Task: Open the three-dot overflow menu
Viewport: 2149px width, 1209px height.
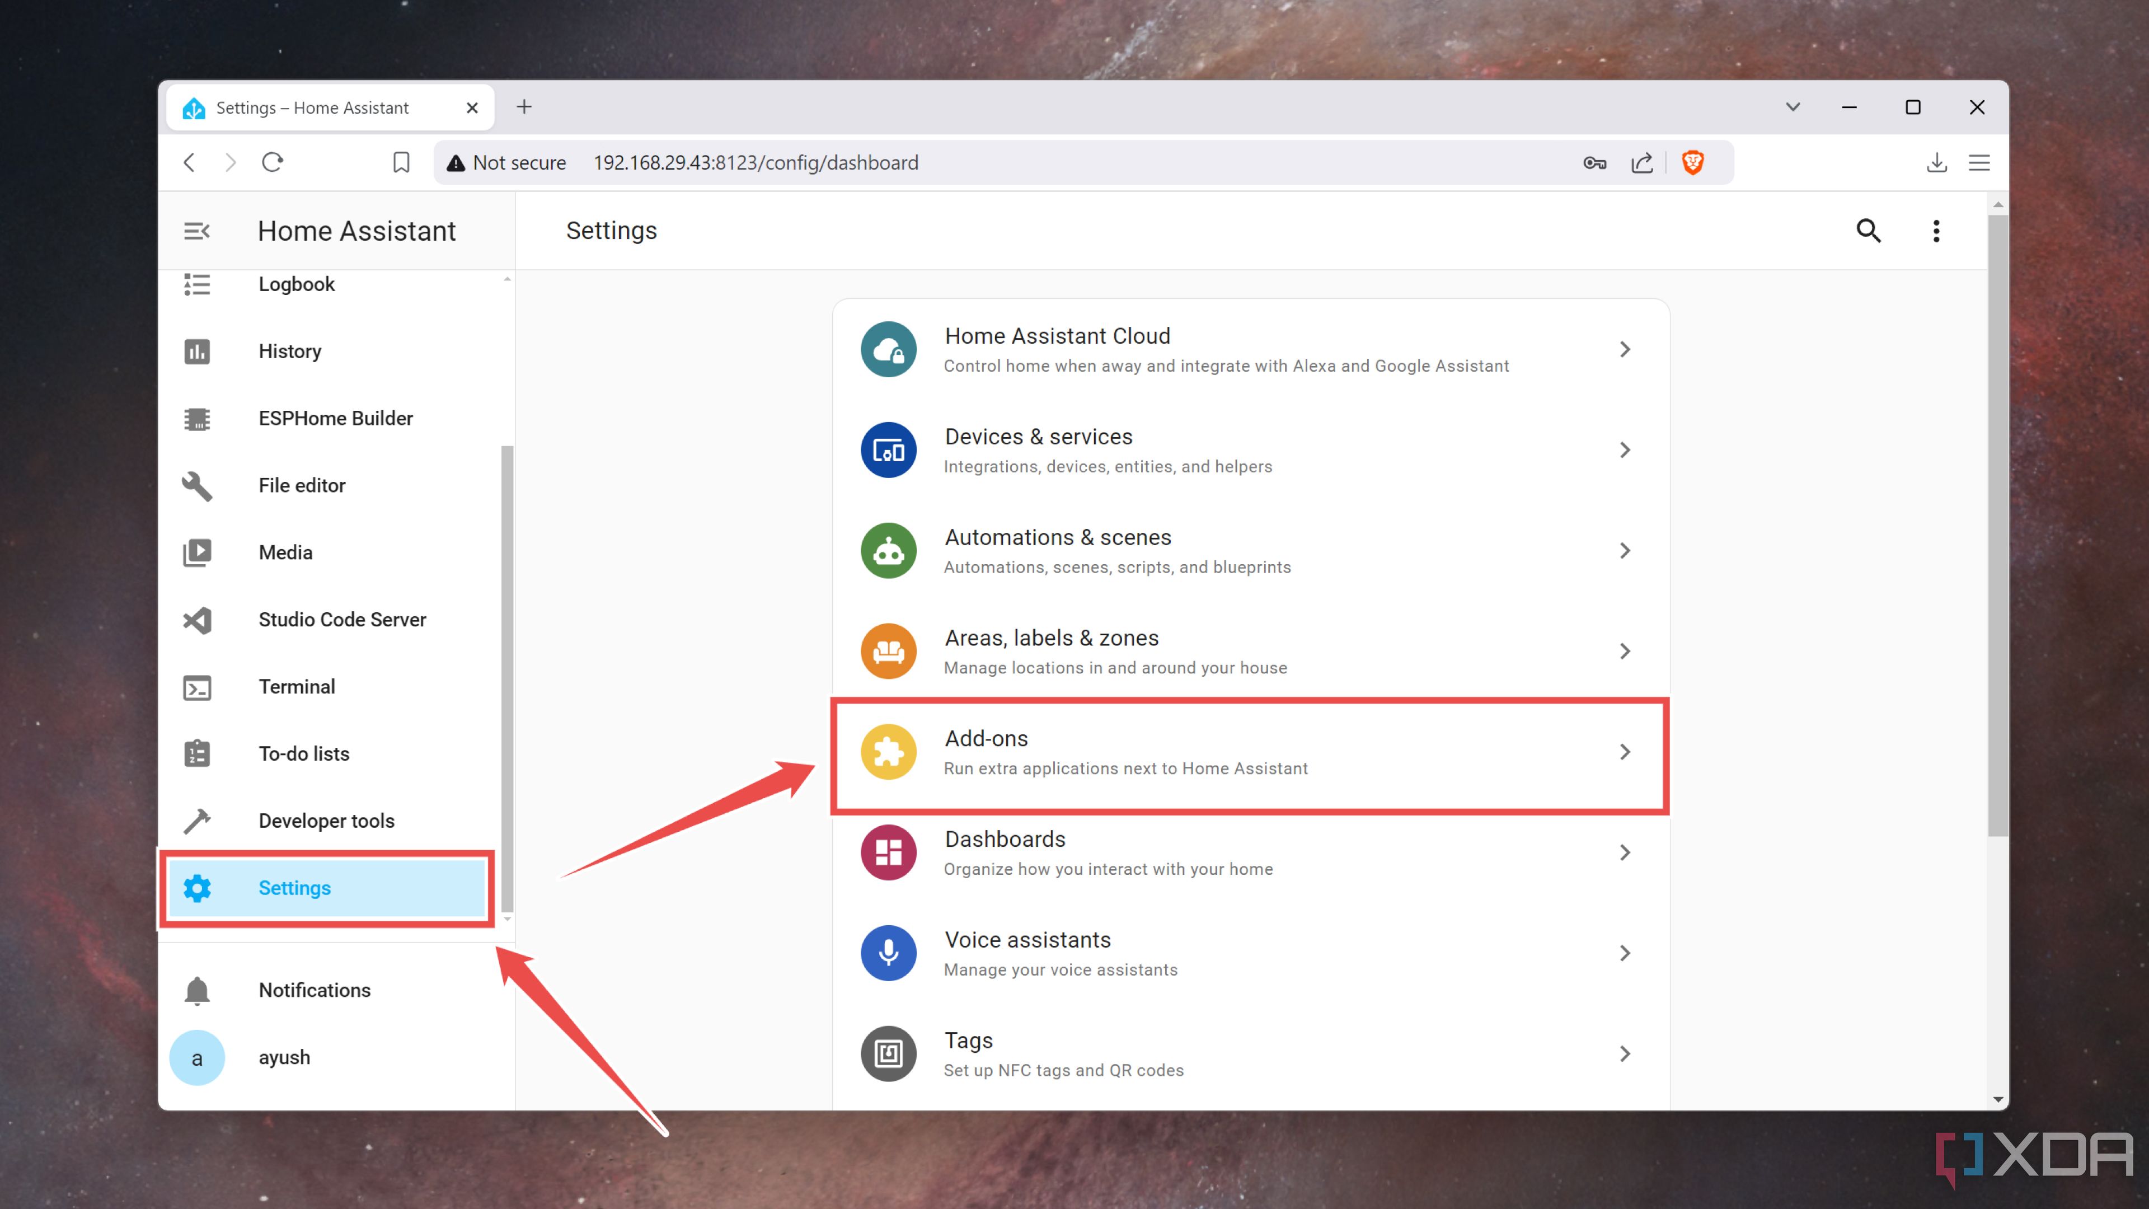Action: 1936,231
